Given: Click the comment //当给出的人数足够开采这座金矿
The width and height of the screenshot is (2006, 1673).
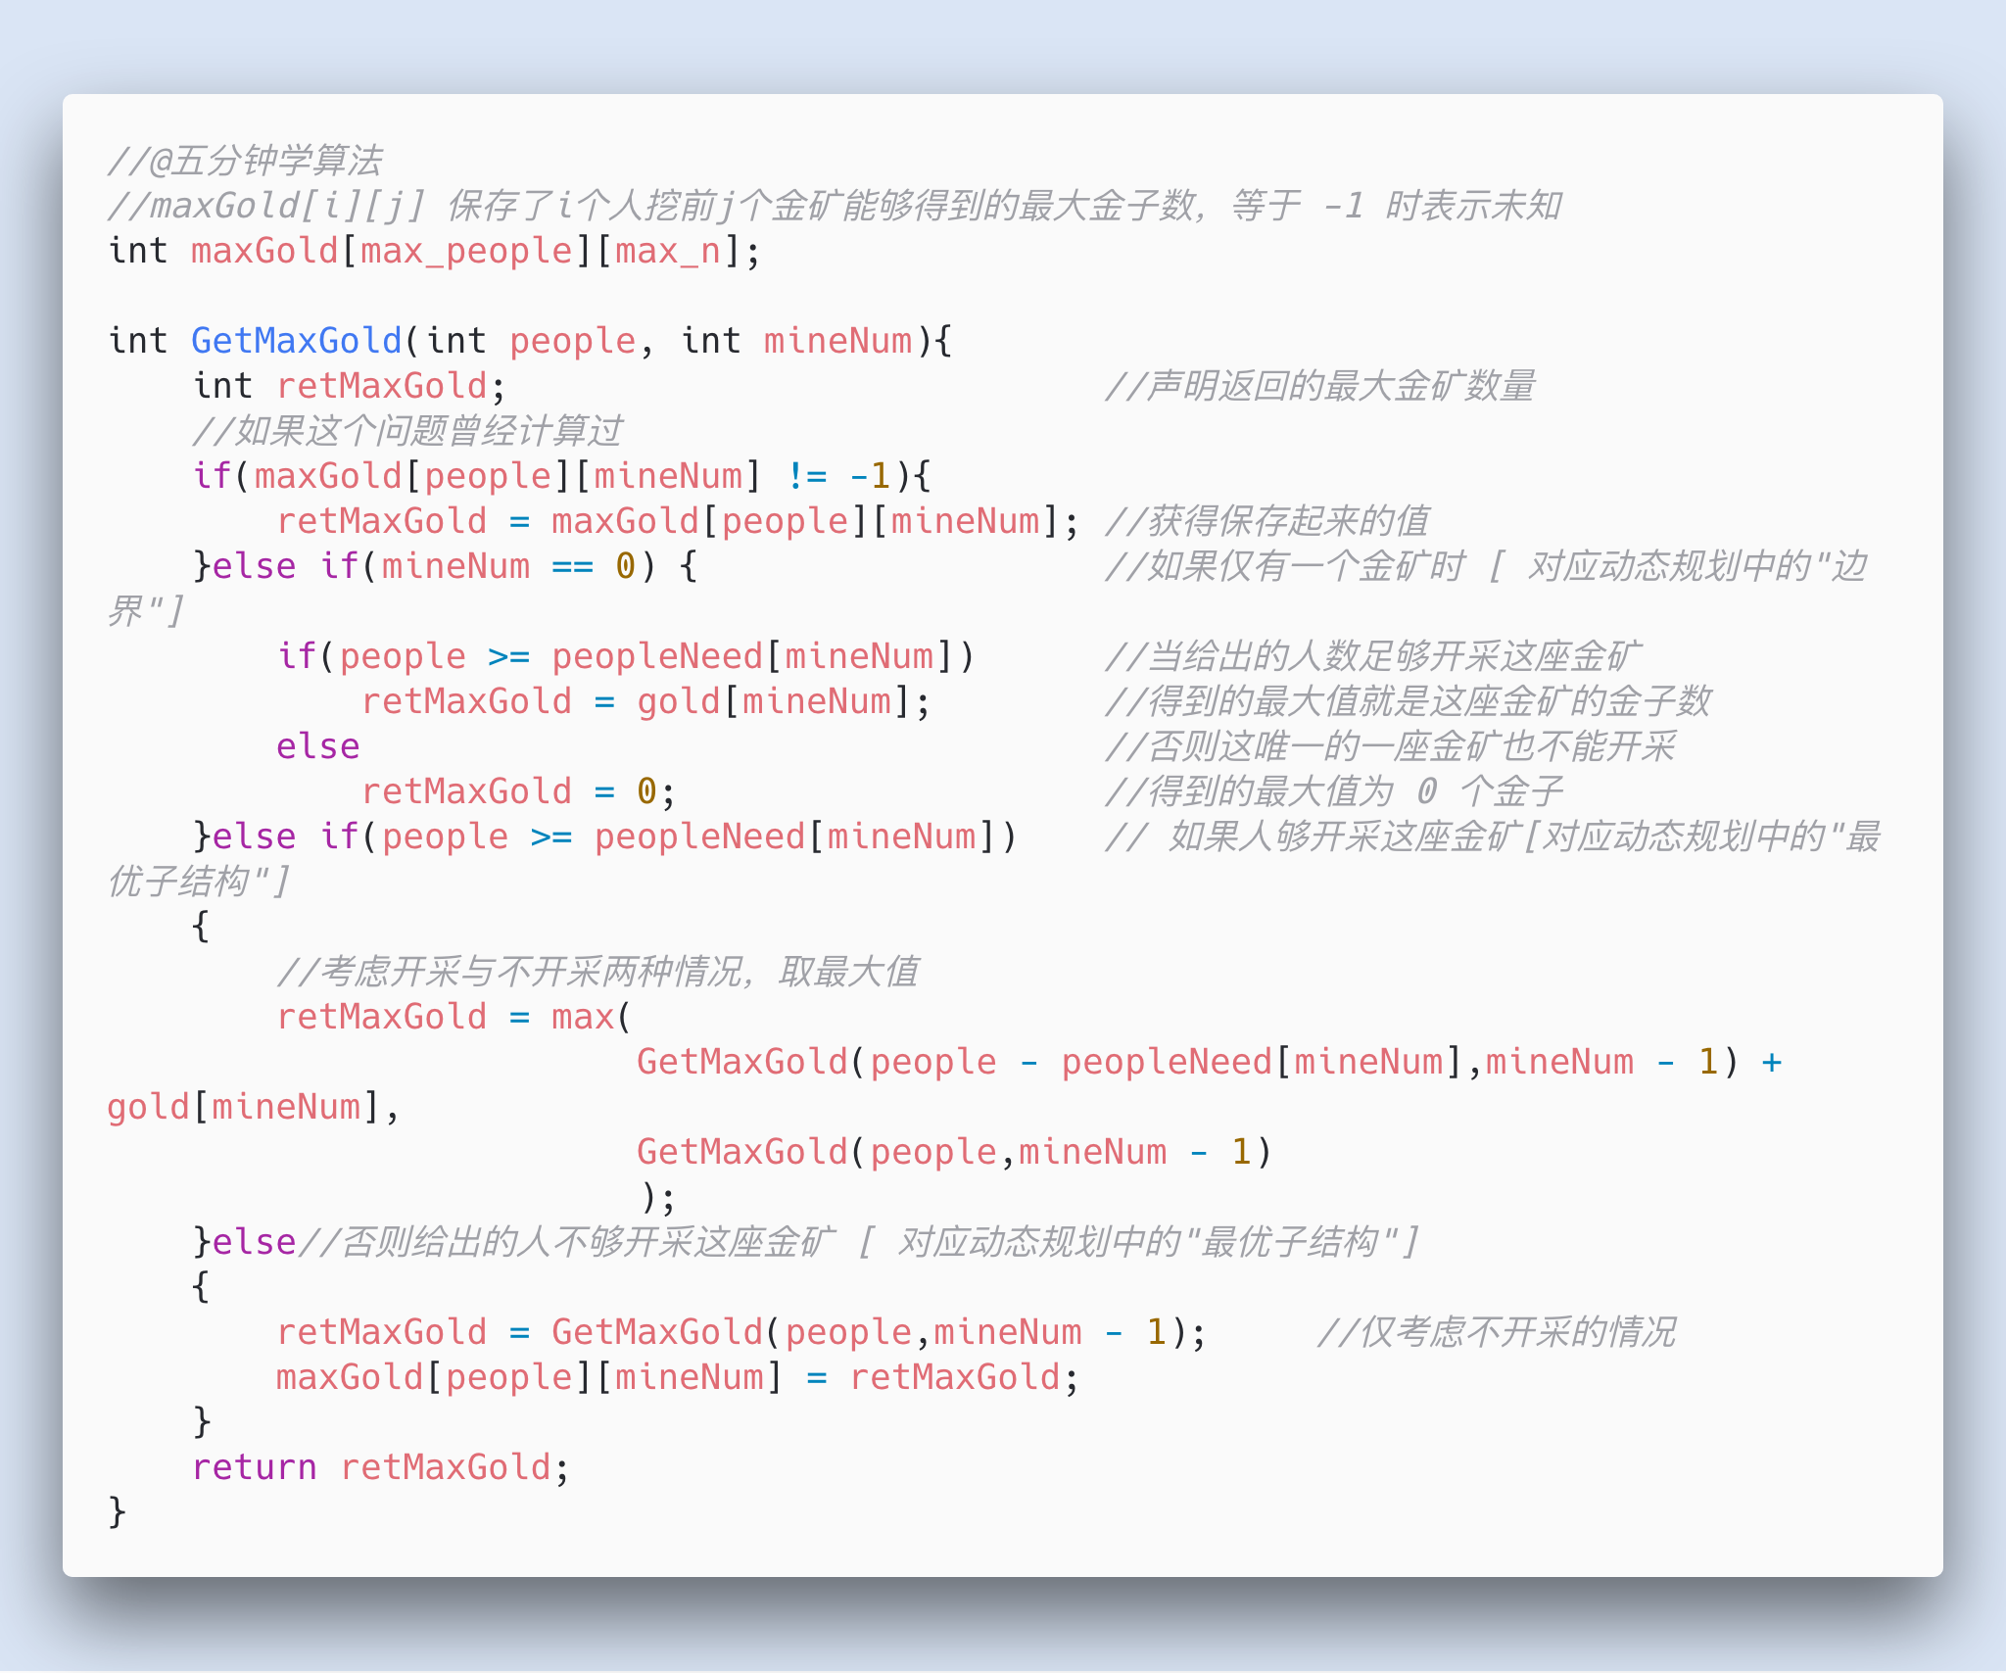Looking at the screenshot, I should [1373, 656].
